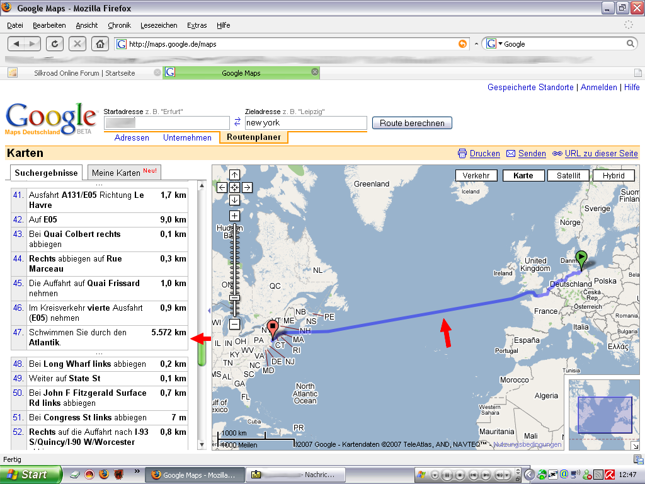Open the Drucken print link

(484, 153)
